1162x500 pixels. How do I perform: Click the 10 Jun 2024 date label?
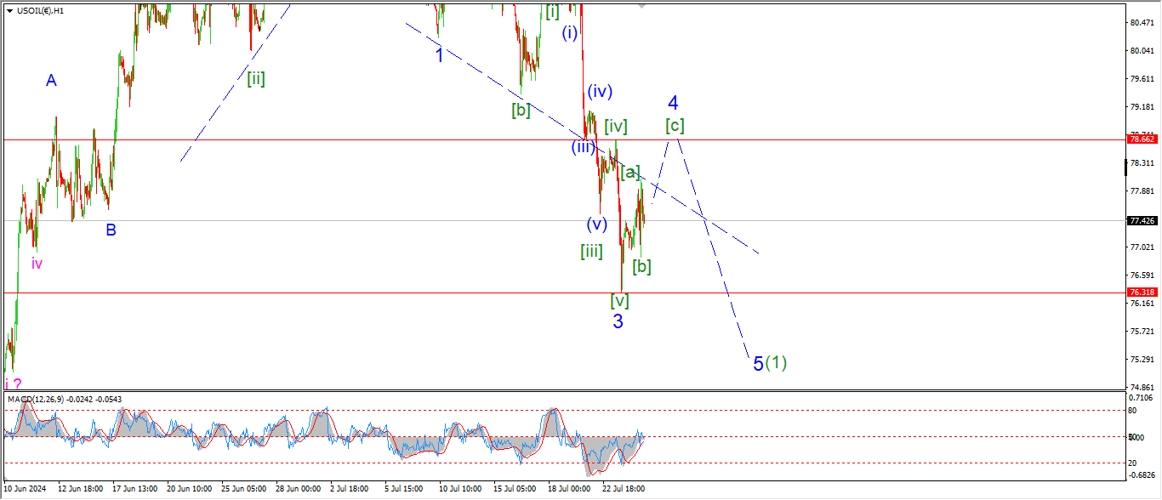click(x=26, y=489)
